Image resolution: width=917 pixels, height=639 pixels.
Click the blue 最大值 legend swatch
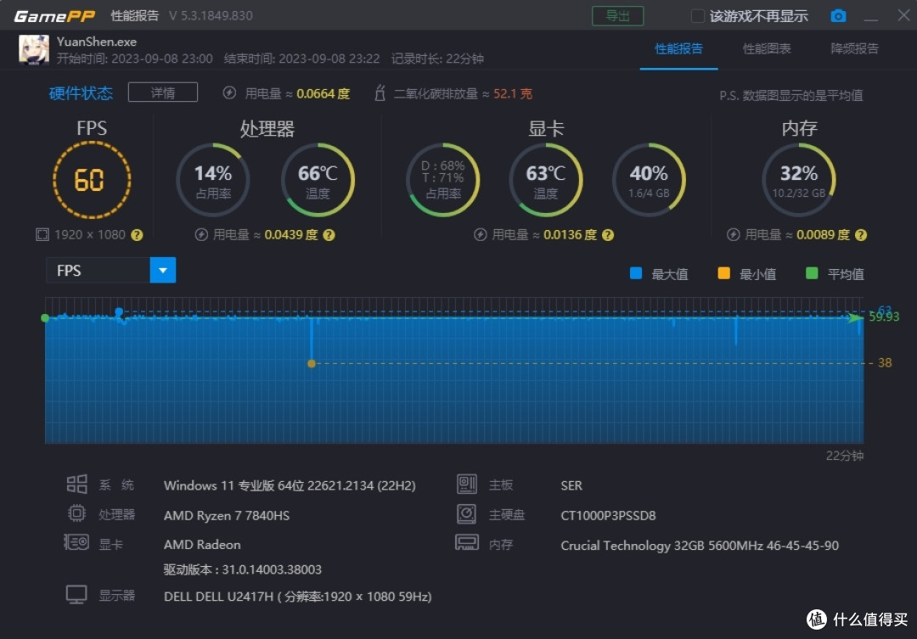tap(636, 273)
